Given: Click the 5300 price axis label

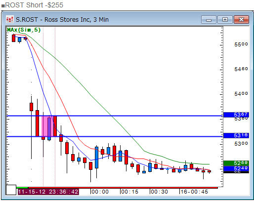Looking at the screenshot, I should (x=241, y=144).
